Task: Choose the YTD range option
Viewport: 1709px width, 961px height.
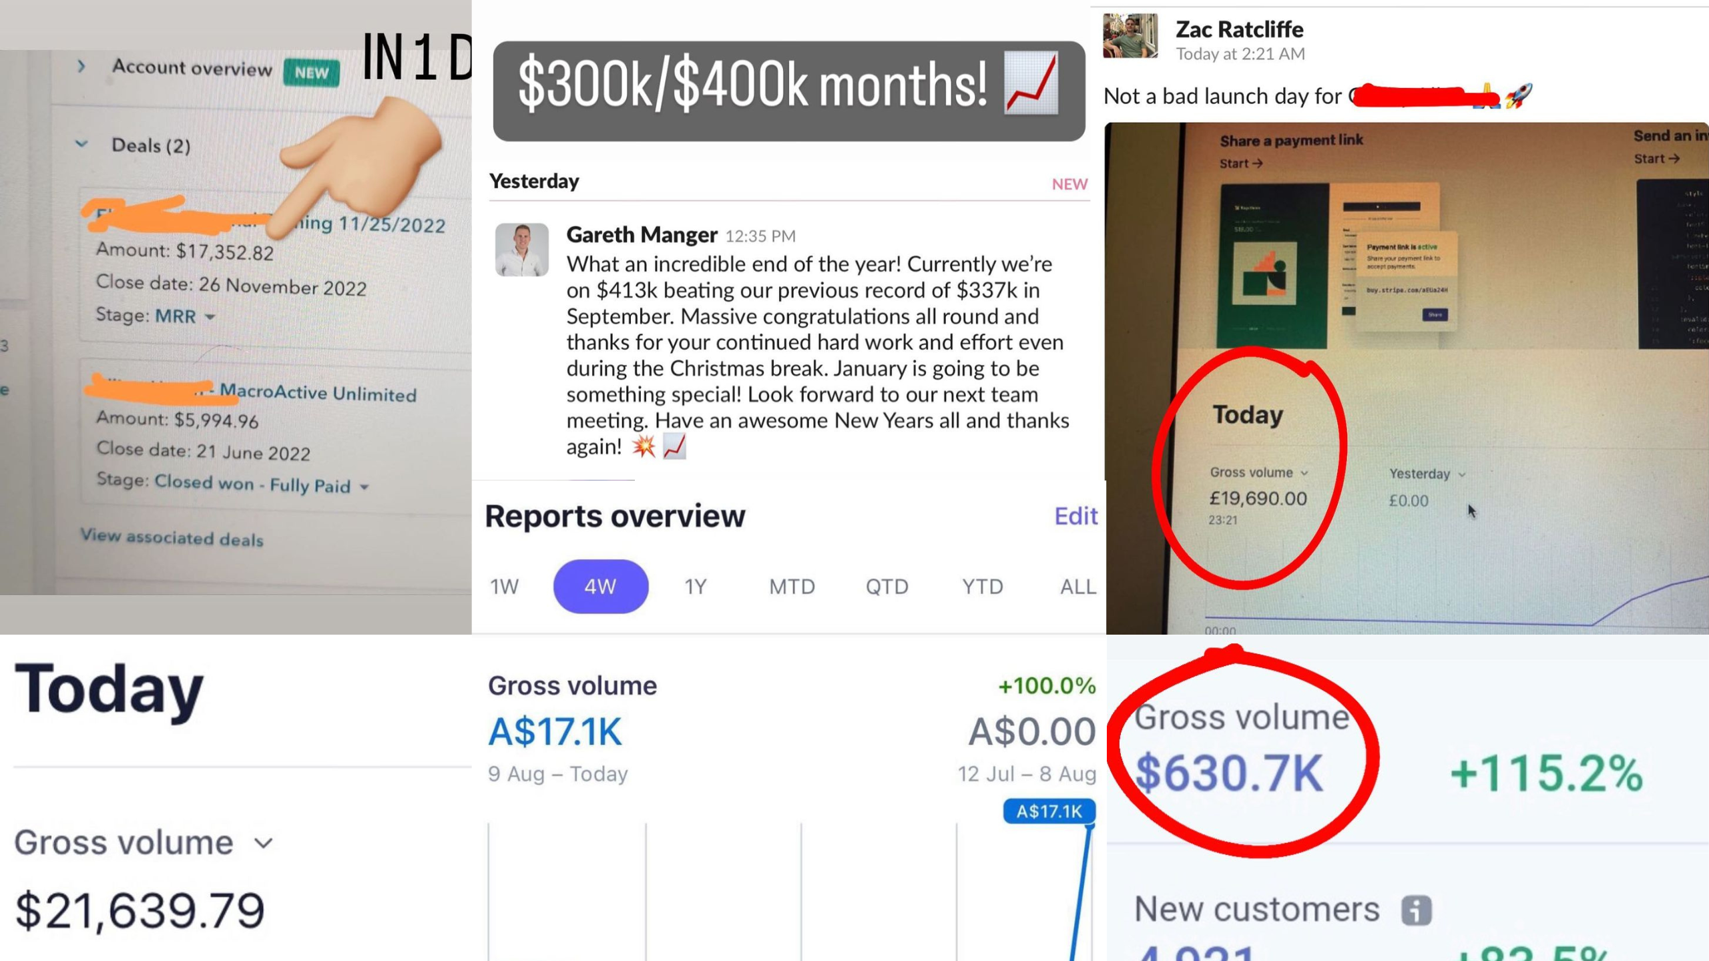Action: (x=982, y=587)
